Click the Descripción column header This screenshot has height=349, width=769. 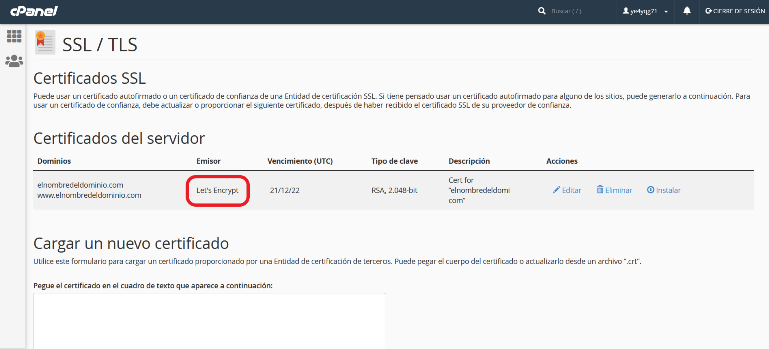469,161
